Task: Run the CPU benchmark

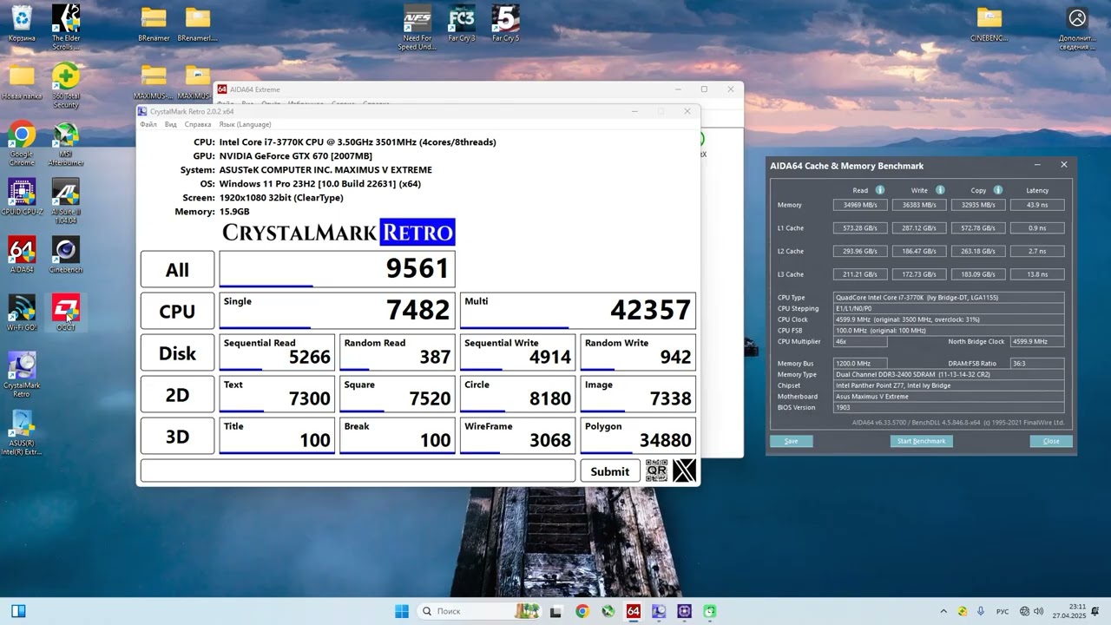Action: pos(177,311)
